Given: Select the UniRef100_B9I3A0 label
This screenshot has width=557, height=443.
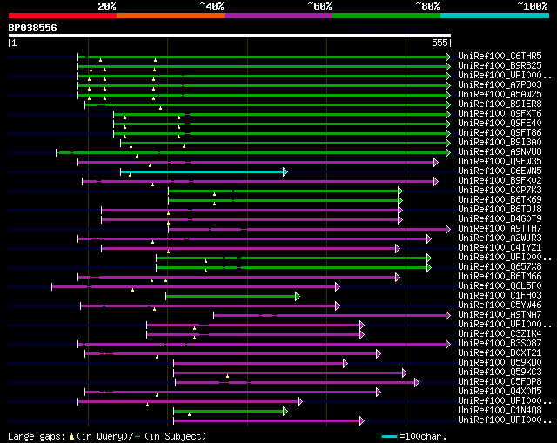Looking at the screenshot, I should click(x=500, y=143).
